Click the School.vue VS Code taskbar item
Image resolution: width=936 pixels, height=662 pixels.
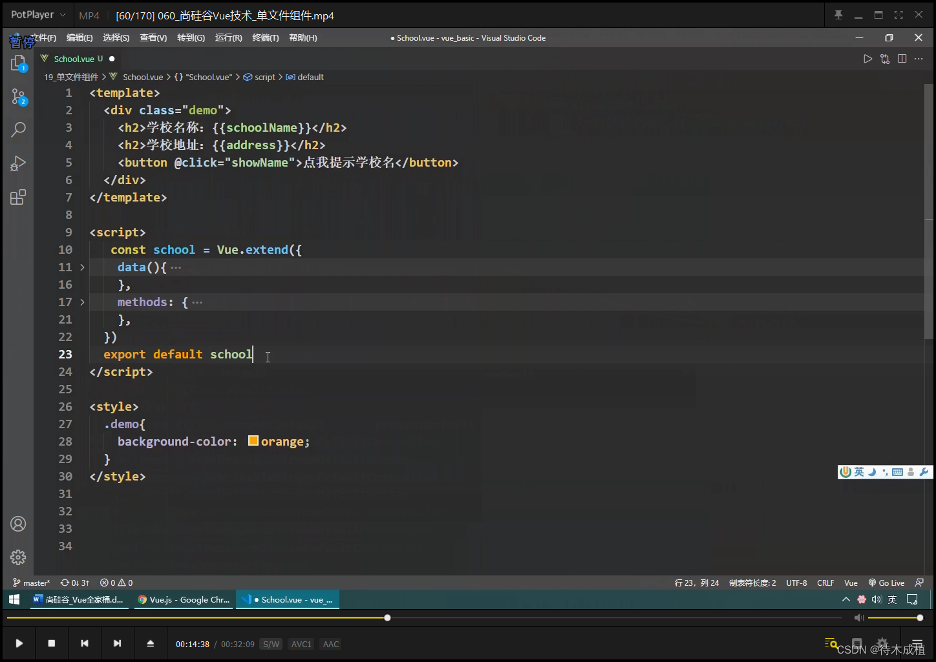288,599
